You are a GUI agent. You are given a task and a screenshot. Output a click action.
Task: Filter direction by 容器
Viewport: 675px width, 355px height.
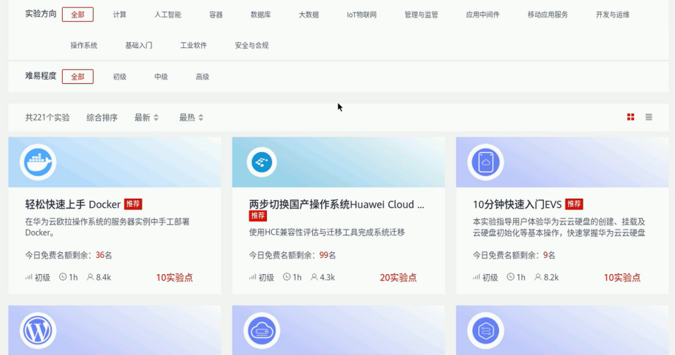click(x=216, y=15)
